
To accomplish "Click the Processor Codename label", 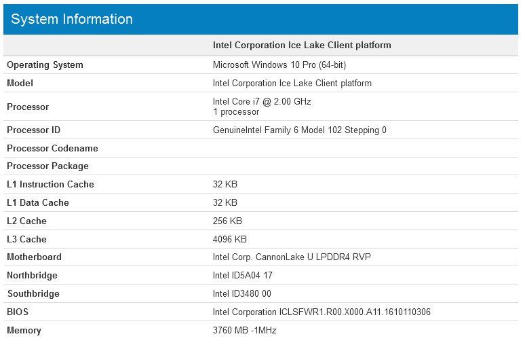I will coord(52,148).
